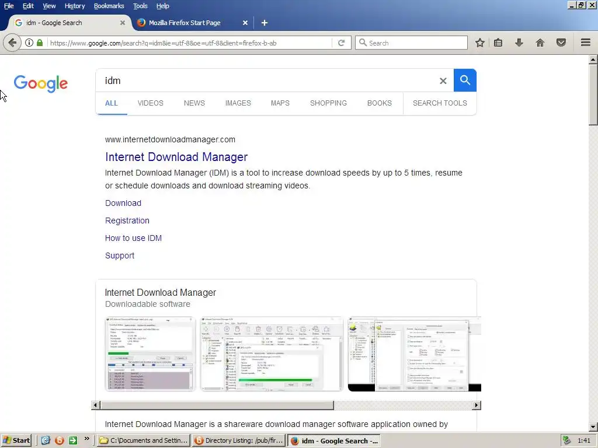The width and height of the screenshot is (598, 448).
Task: Click the vertical scrollbar down arrow
Action: pos(593,426)
